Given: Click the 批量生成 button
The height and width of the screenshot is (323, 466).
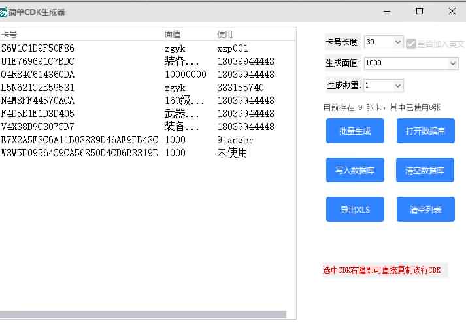Looking at the screenshot, I should tap(355, 131).
